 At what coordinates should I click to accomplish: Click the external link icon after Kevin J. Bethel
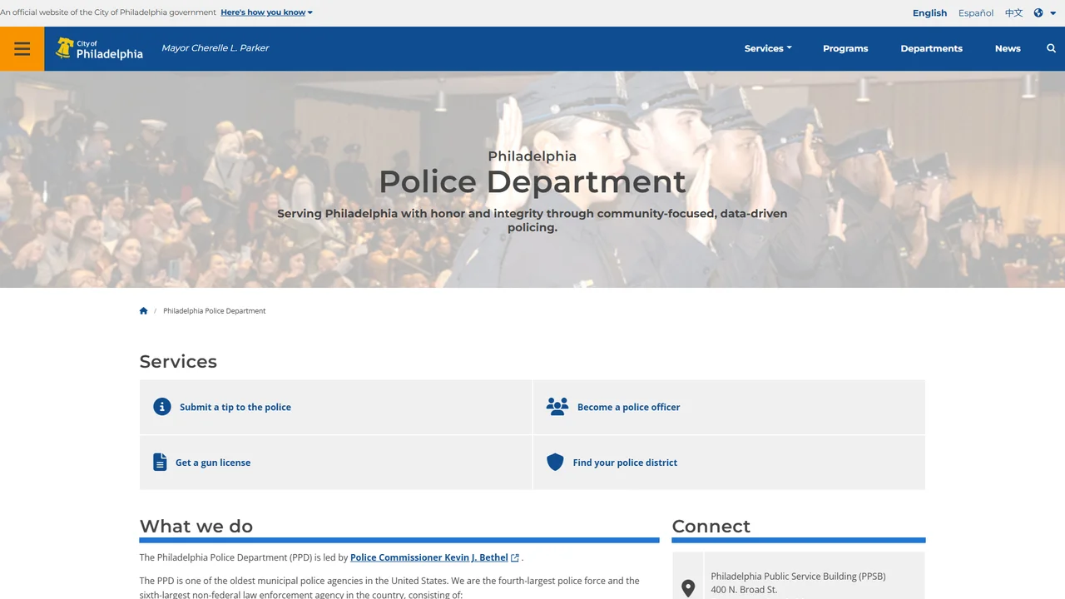tap(515, 558)
